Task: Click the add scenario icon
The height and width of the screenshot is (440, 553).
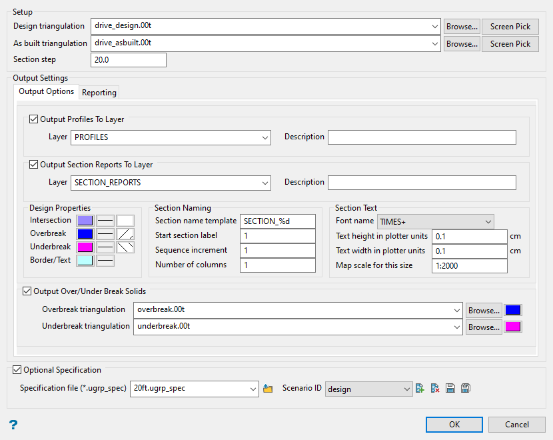Action: click(x=420, y=389)
